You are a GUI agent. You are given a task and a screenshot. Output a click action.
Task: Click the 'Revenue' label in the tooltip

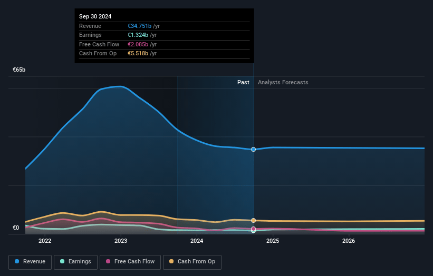coord(90,26)
